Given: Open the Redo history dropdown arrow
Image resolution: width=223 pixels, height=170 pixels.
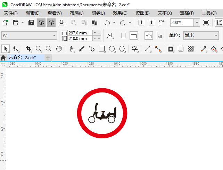Looking at the screenshot, I should click(x=130, y=23).
